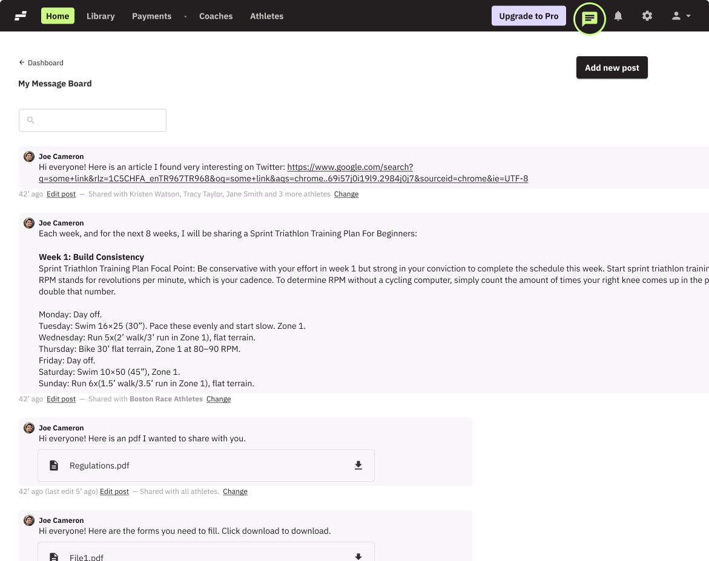Image resolution: width=709 pixels, height=561 pixels.
Task: Click the search magnifier icon
Action: pos(30,120)
